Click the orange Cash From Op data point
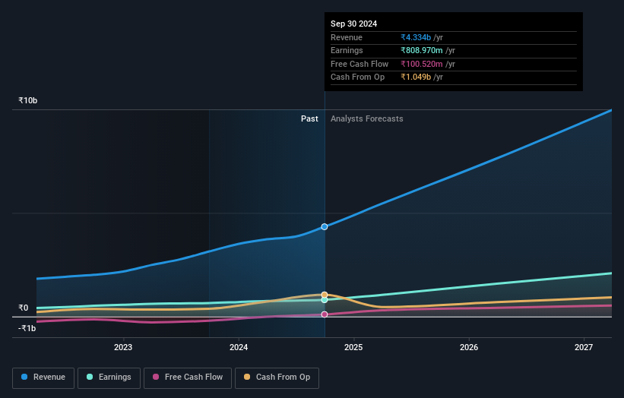This screenshot has width=624, height=398. click(325, 295)
